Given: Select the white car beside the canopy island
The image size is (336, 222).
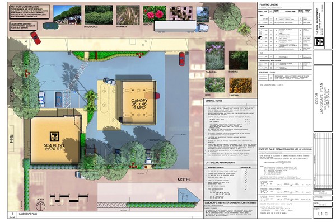Looking at the screenshot, I should (x=109, y=81).
